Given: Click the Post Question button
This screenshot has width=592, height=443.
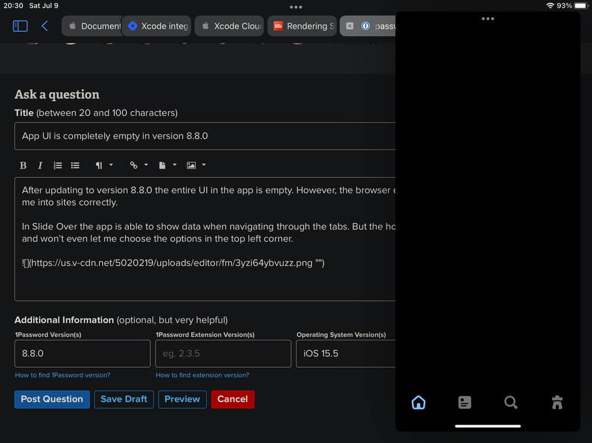Looking at the screenshot, I should point(52,399).
